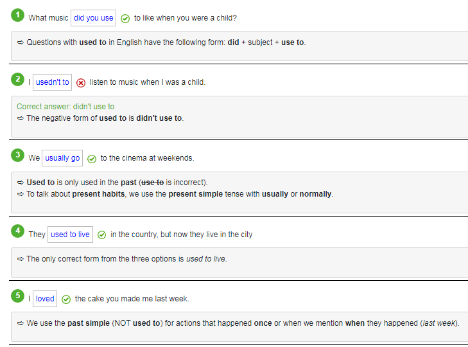Image resolution: width=468 pixels, height=347 pixels.
Task: Click the red incorrect cross icon
Action: point(81,83)
